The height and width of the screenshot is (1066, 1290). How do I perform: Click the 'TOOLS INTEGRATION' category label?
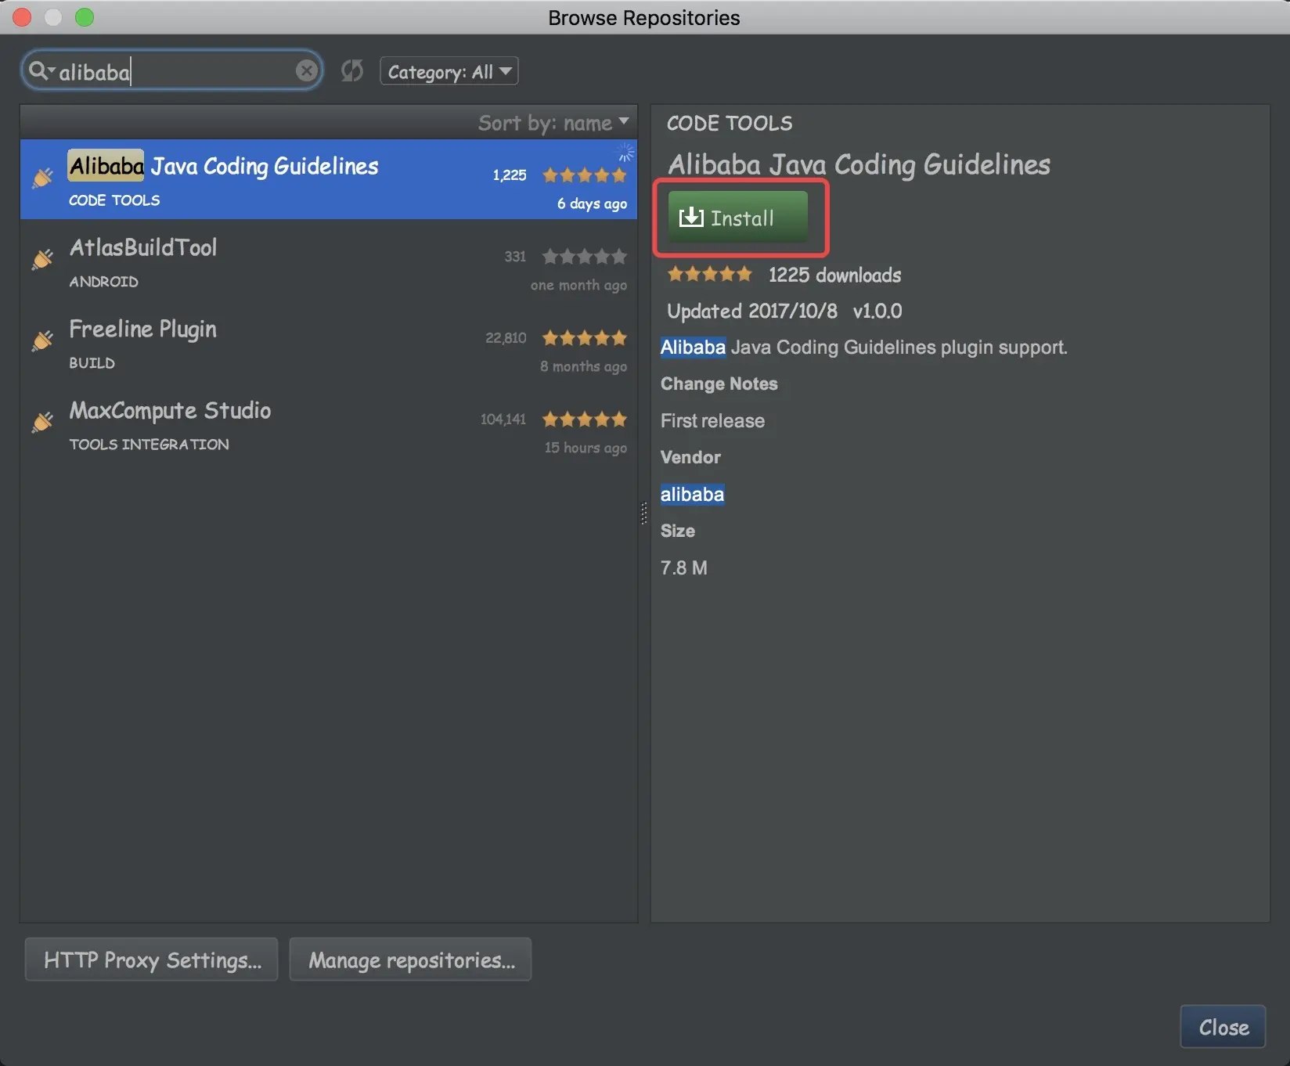pyautogui.click(x=149, y=445)
